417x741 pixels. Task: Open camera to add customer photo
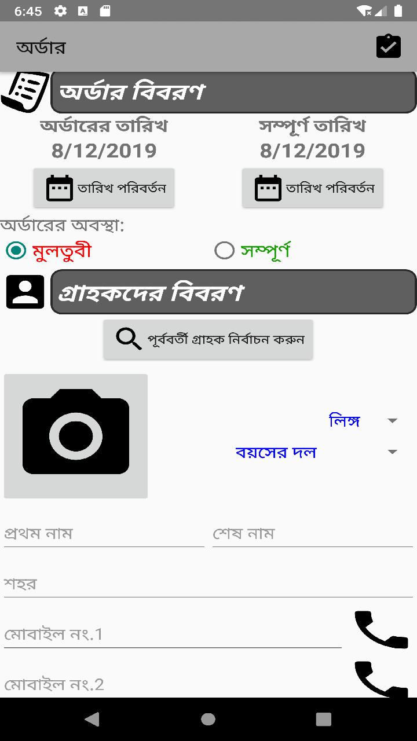click(76, 436)
